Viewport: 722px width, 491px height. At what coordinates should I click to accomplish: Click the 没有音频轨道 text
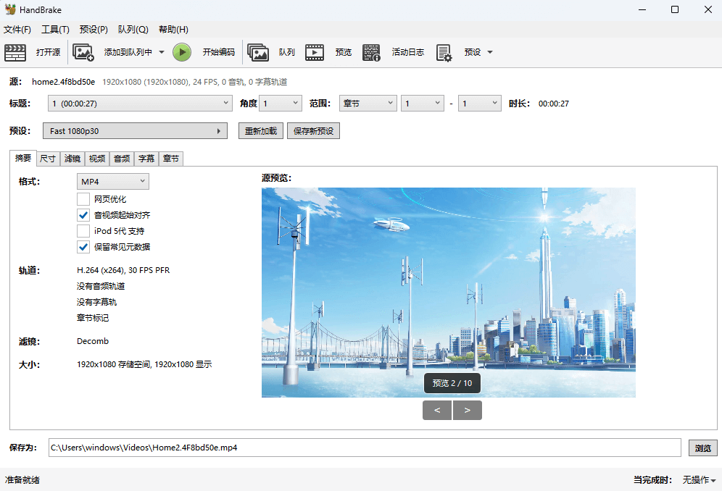pyautogui.click(x=101, y=286)
